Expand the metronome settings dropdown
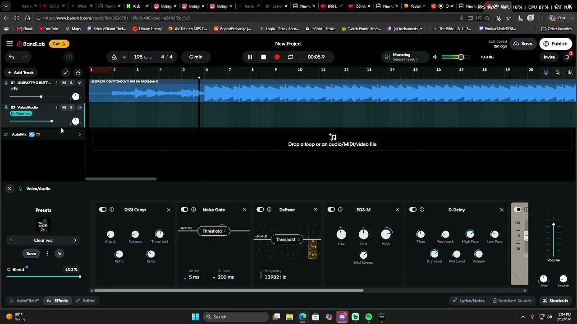This screenshot has height=324, width=577. click(124, 57)
